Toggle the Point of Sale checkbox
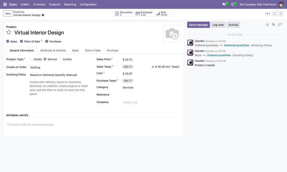This screenshot has width=287, height=172. click(x=22, y=41)
